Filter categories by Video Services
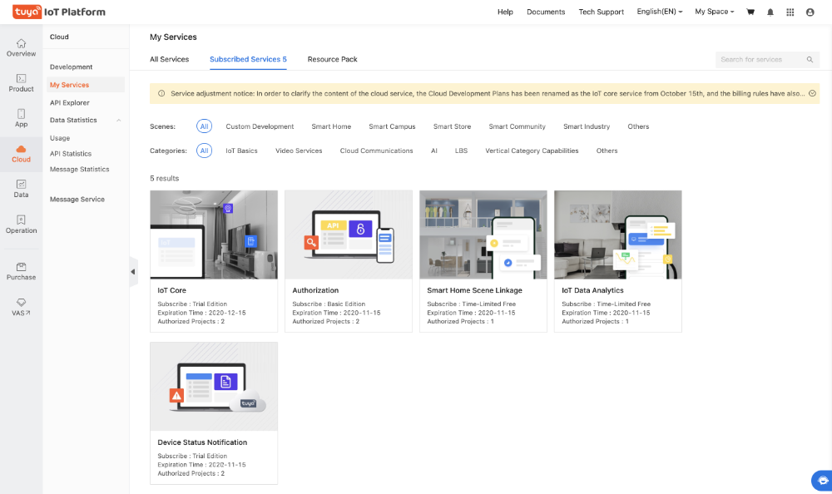Viewport: 832px width, 494px height. 299,151
